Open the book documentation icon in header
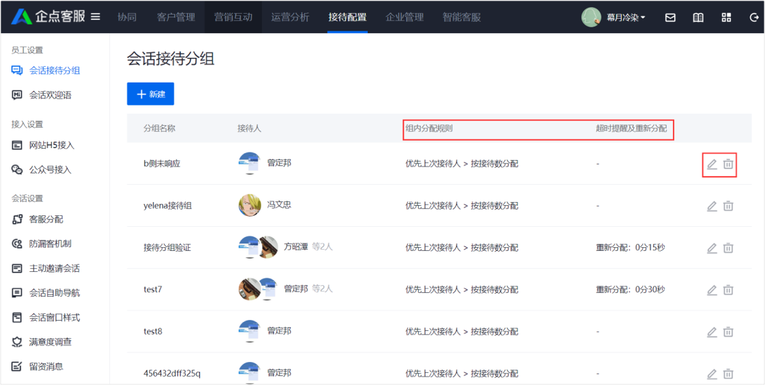The height and width of the screenshot is (385, 765). [x=698, y=18]
